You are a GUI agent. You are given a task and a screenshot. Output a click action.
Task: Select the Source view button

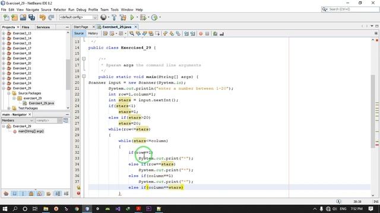click(x=79, y=33)
